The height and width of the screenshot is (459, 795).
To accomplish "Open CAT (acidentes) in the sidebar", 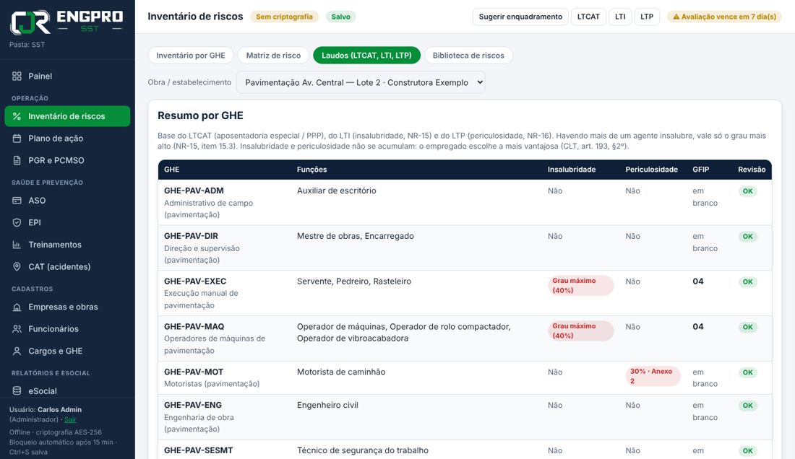I will 67,267.
